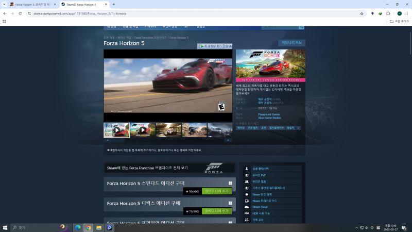Open the 커뮤니티 허브 button
Image resolution: width=412 pixels, height=232 pixels.
[291, 43]
